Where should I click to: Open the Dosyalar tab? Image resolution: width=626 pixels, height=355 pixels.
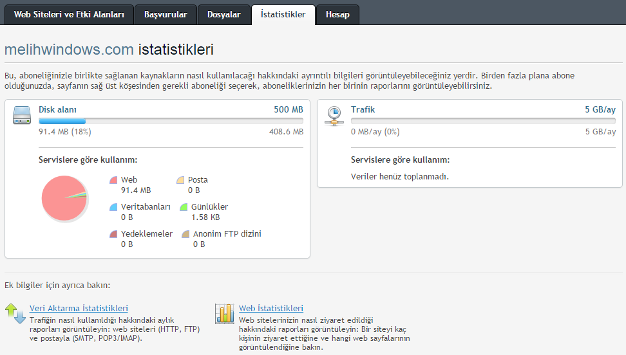[x=224, y=15]
